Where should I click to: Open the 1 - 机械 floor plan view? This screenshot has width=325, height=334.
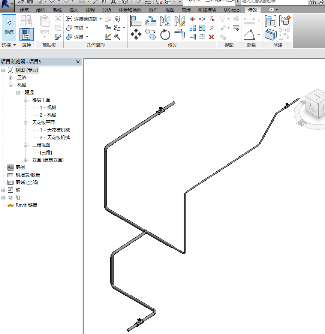click(48, 108)
